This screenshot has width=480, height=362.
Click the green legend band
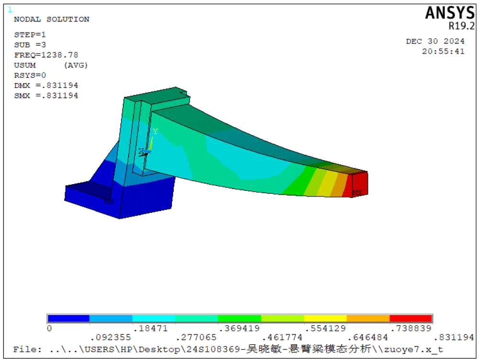tap(239, 318)
